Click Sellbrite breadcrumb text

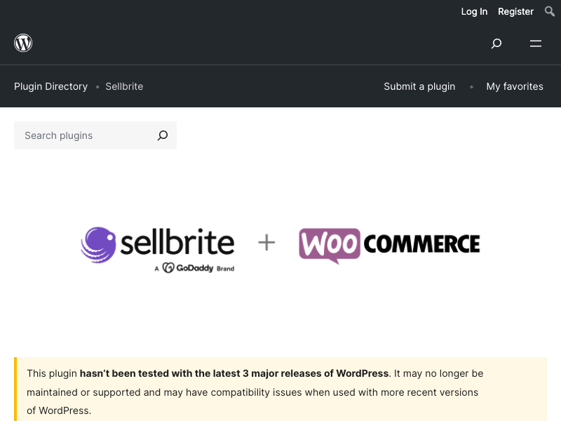[x=124, y=86]
